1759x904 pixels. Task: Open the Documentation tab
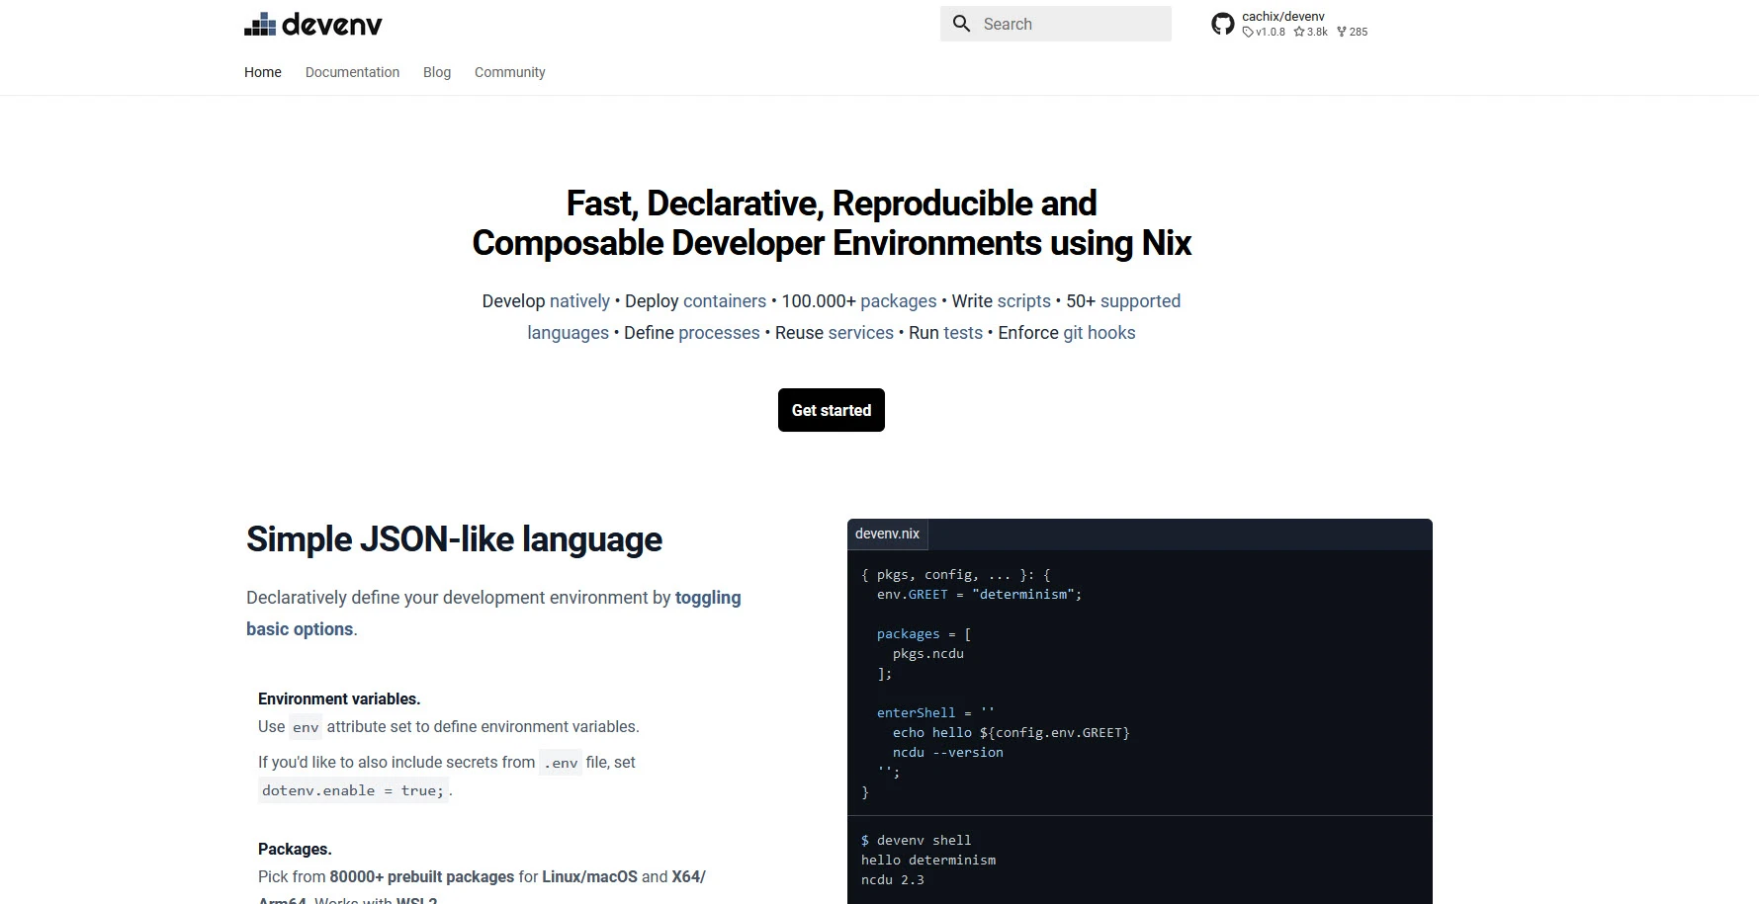(x=352, y=72)
